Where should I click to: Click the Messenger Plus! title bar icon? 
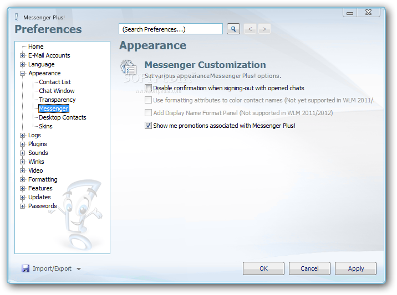coord(17,17)
